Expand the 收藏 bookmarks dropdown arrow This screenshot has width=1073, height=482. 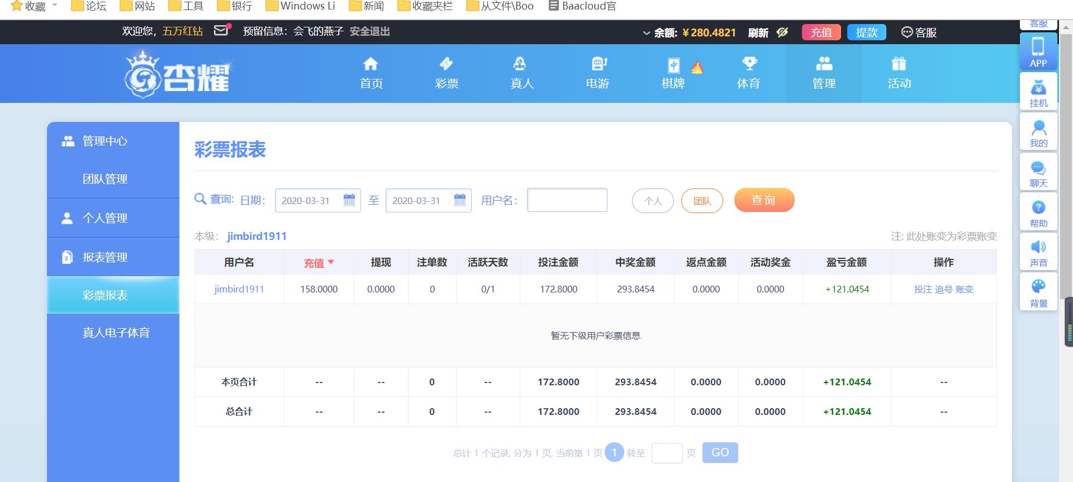[x=55, y=6]
